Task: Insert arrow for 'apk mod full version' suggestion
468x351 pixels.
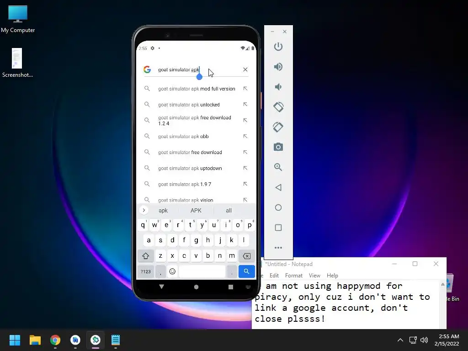Action: pyautogui.click(x=245, y=89)
